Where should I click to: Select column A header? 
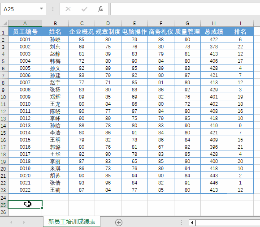[25, 23]
